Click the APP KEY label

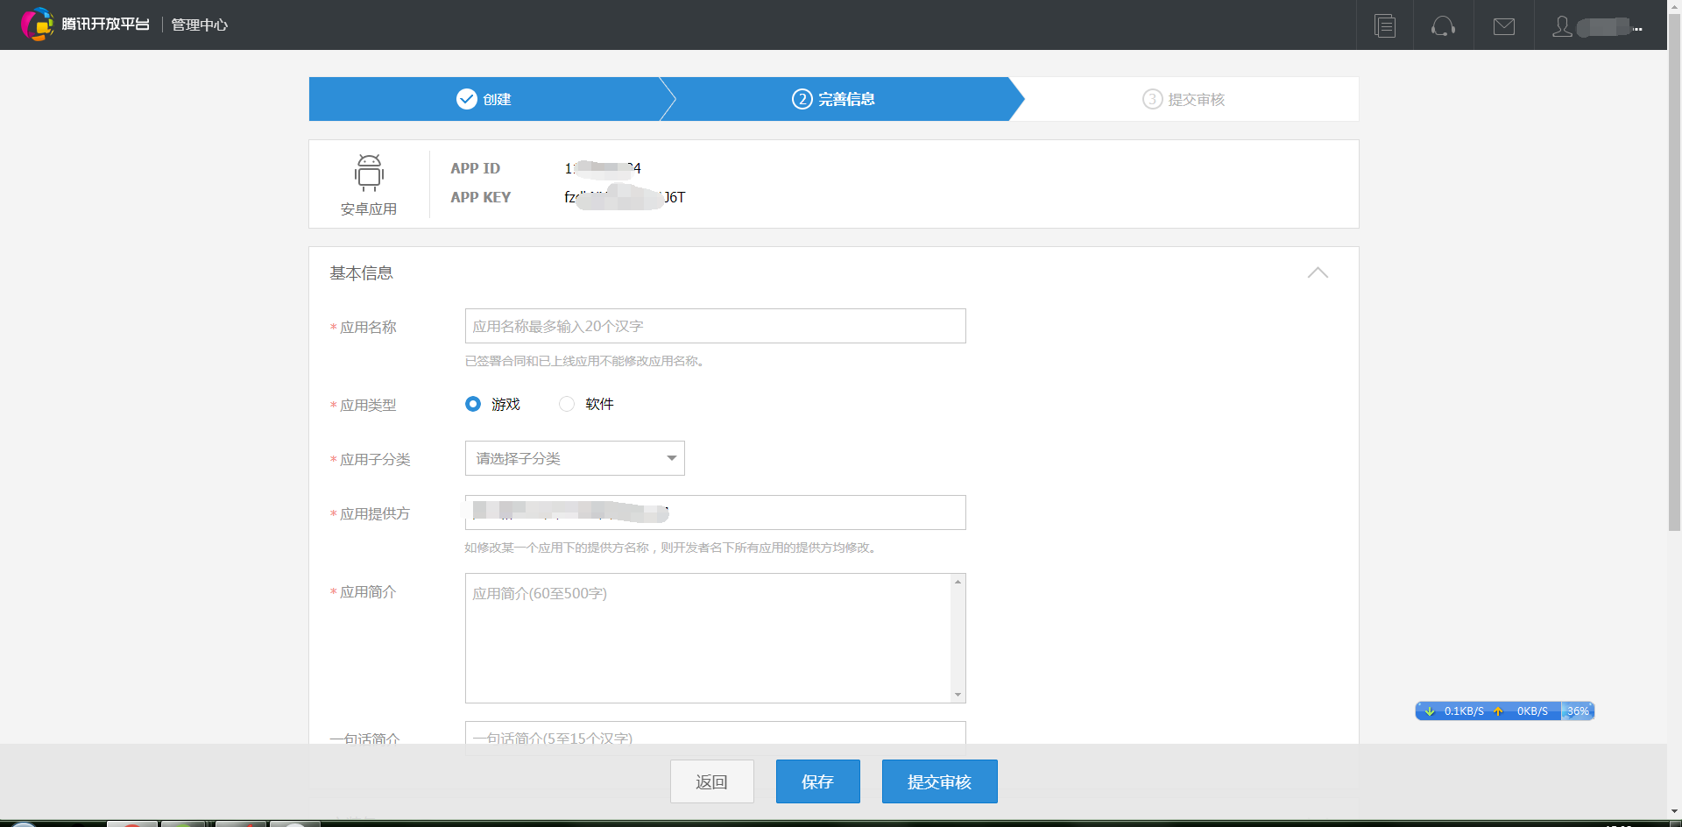coord(481,197)
